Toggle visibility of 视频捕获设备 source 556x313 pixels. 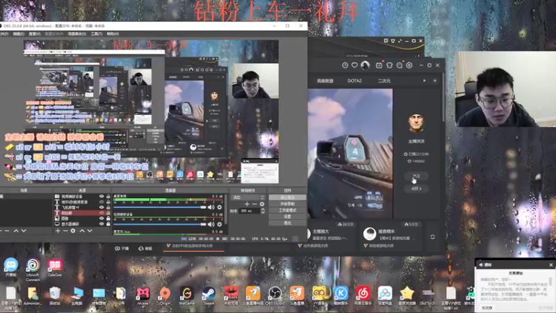(101, 196)
